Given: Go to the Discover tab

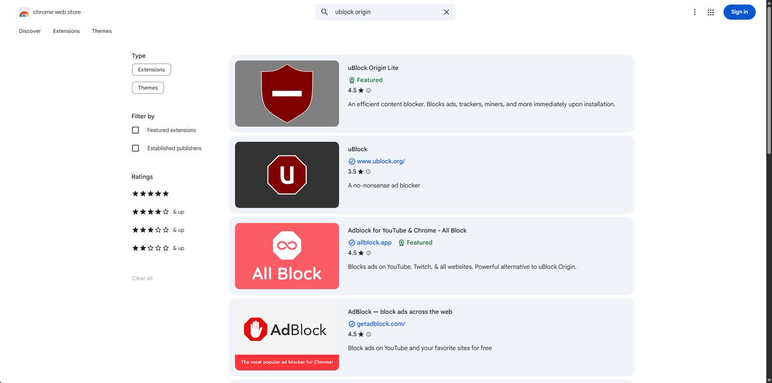Looking at the screenshot, I should click(x=30, y=31).
